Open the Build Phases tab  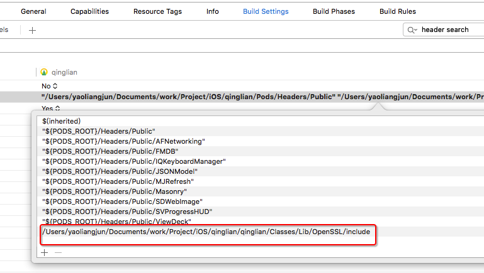[x=334, y=11]
